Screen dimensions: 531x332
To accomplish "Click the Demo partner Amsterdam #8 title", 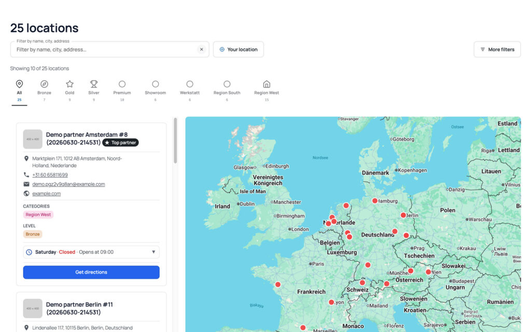I will point(87,139).
